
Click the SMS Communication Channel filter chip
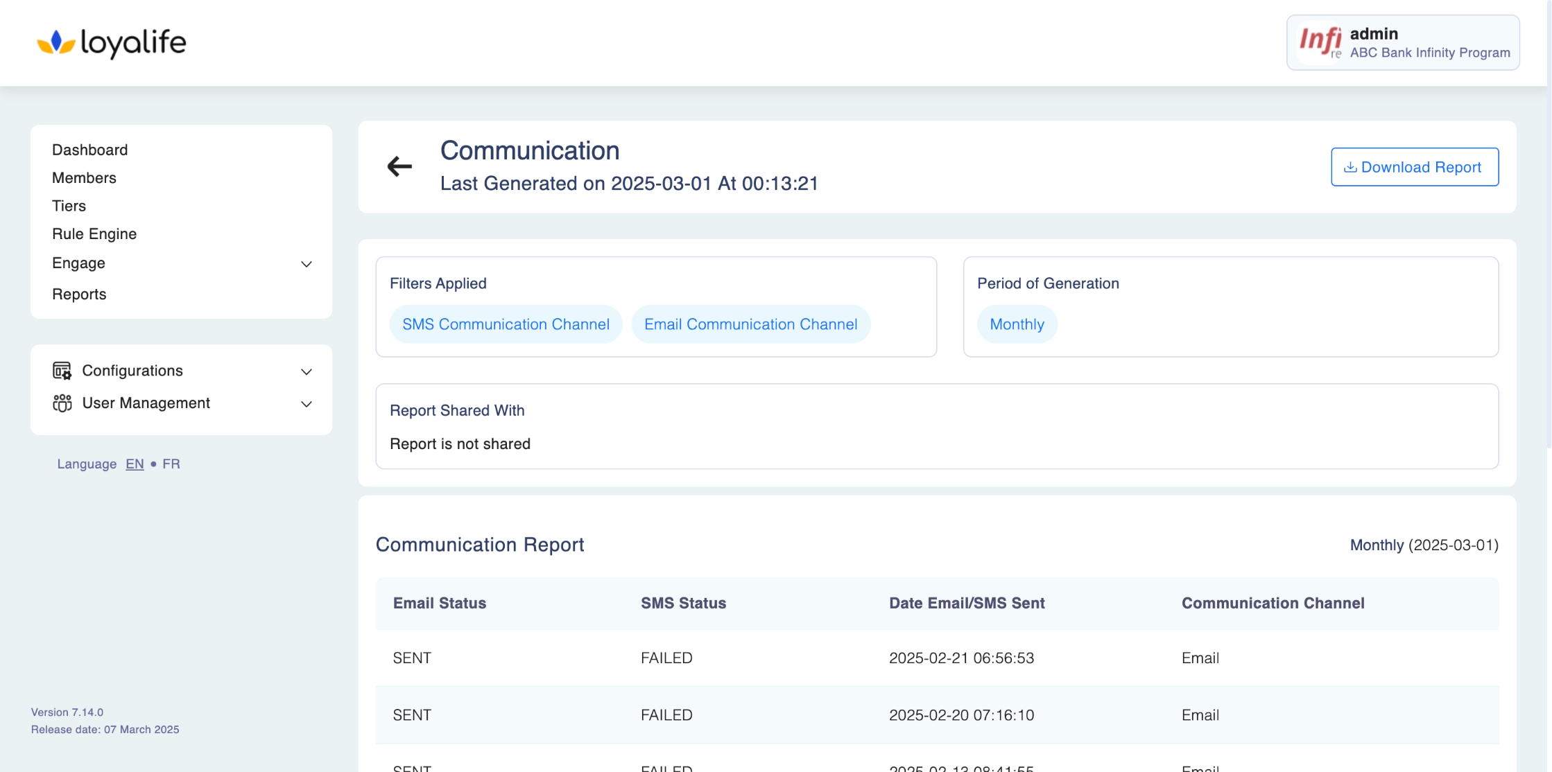[506, 324]
